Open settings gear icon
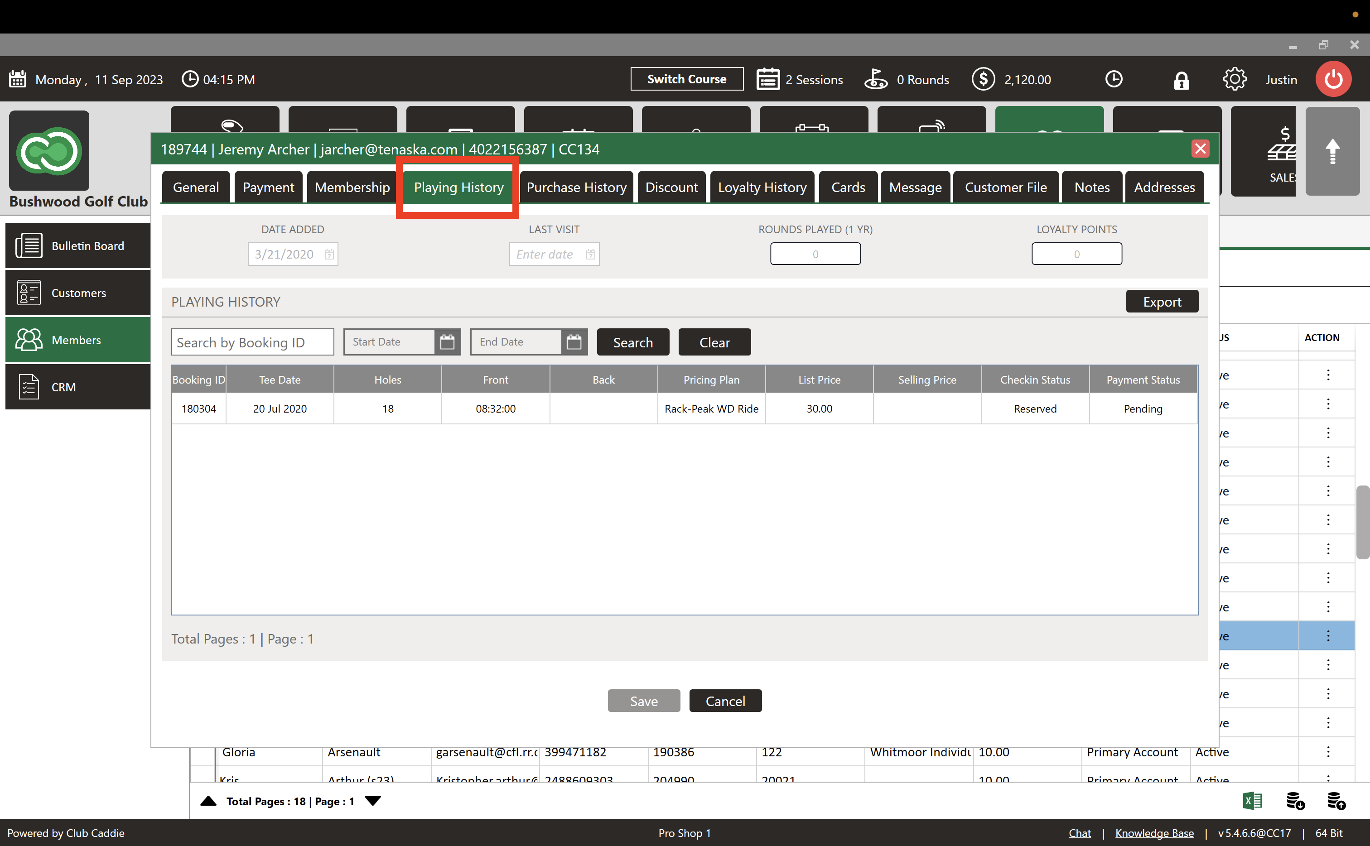This screenshot has height=846, width=1370. 1234,79
